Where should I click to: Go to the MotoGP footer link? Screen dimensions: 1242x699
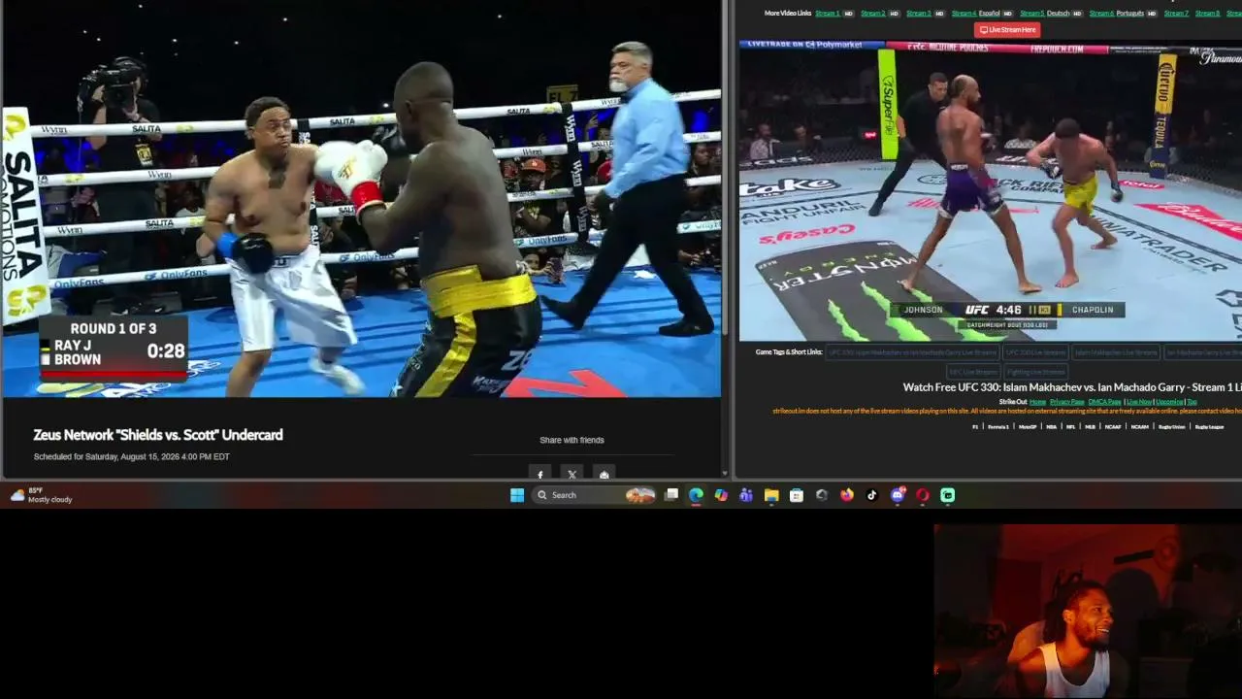point(1028,427)
